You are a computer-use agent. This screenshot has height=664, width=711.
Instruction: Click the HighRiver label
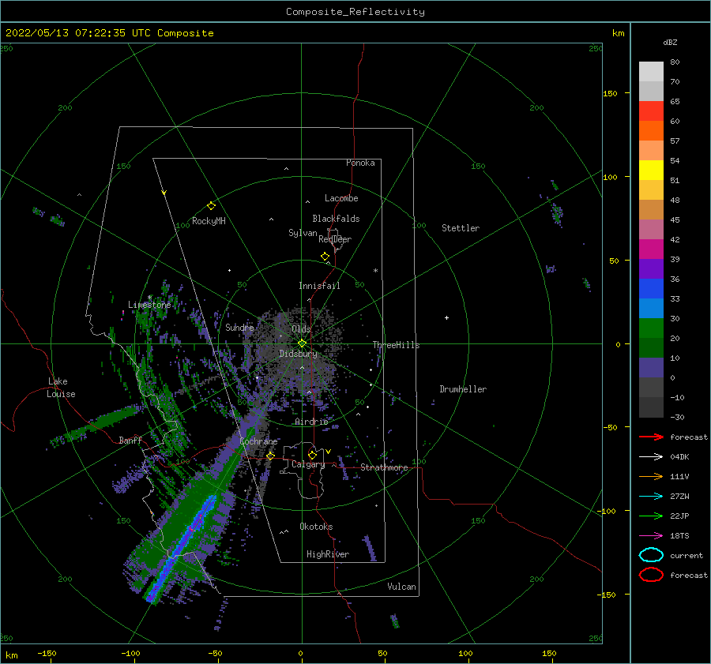tap(327, 554)
